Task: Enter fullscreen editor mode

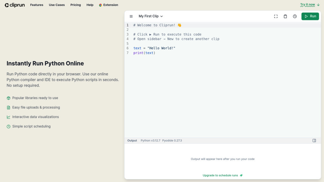Action: tap(276, 16)
